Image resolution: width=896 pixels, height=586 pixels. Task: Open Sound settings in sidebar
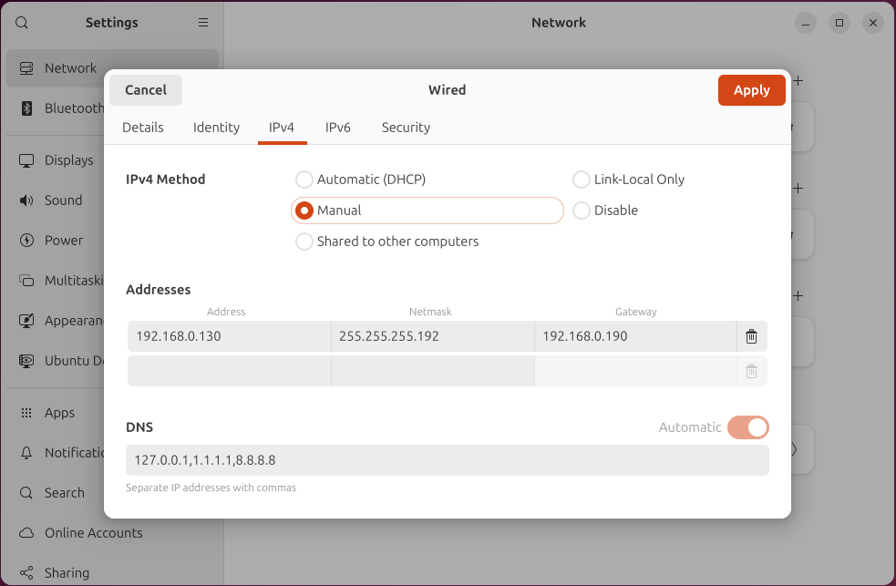coord(63,200)
